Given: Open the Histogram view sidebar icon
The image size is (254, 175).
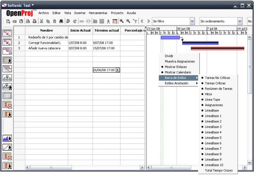Looking at the screenshot, I should pyautogui.click(x=7, y=138).
